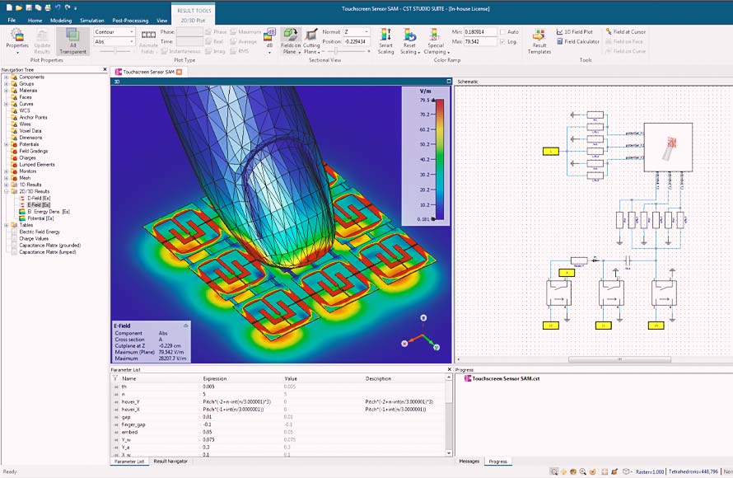The width and height of the screenshot is (733, 478).
Task: Open the Post-Processing ribbon tab
Action: pos(130,21)
